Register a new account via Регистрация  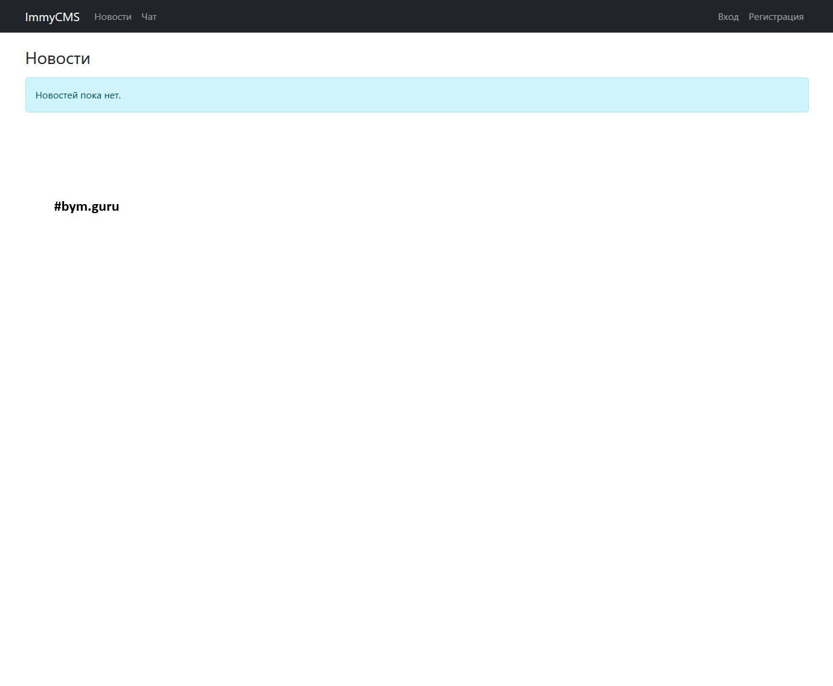(x=776, y=17)
